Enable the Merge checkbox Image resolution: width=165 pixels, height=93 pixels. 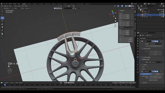[x=143, y=65]
